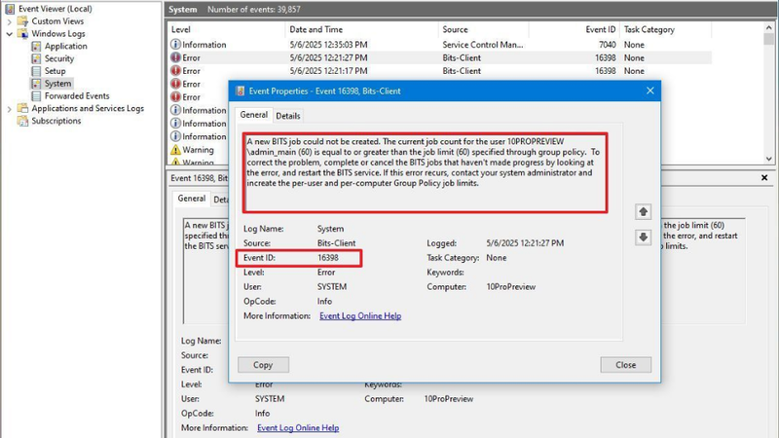Click the info icon of the 12:35:03 PM event

[175, 44]
